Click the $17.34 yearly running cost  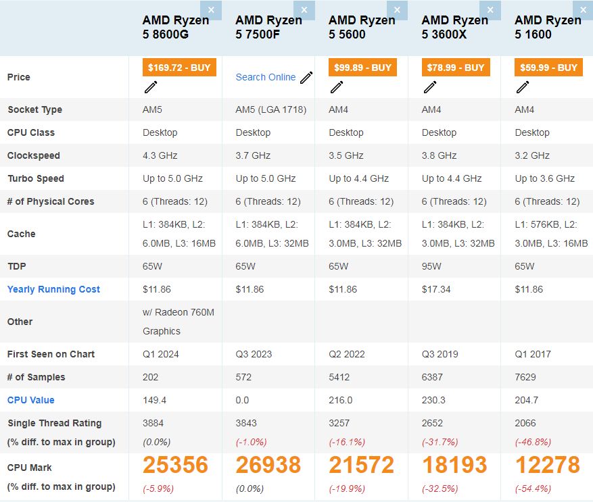point(436,289)
